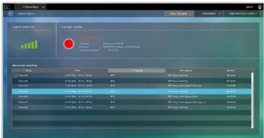Sort by the Time column header
This screenshot has height=138, width=264.
(78, 70)
